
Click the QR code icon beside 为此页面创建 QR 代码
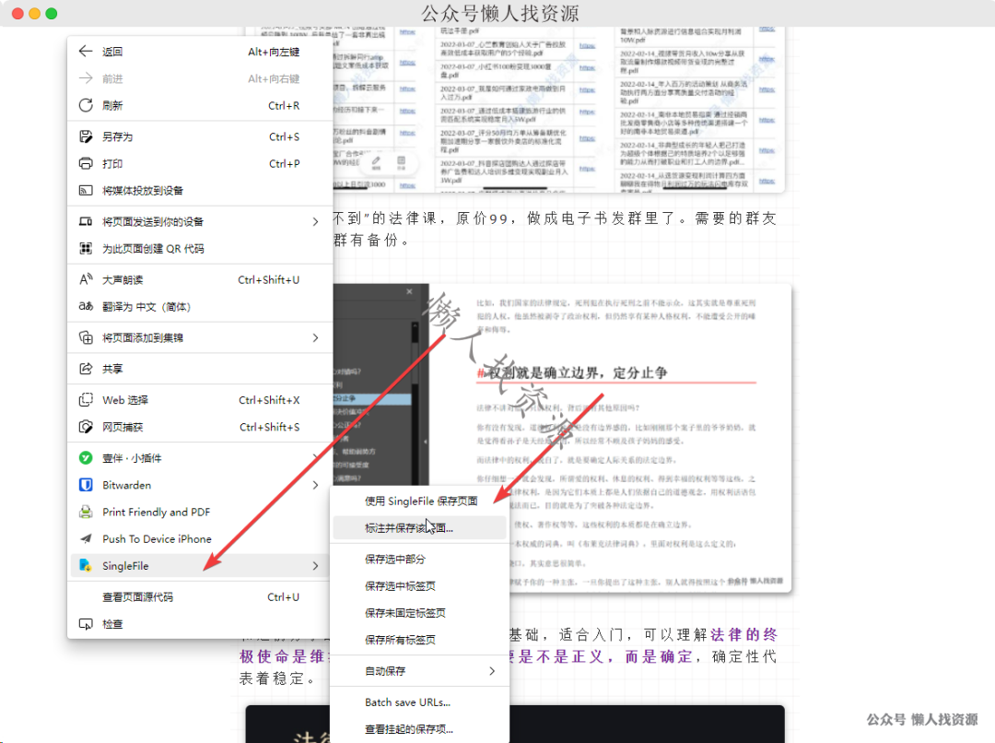86,248
